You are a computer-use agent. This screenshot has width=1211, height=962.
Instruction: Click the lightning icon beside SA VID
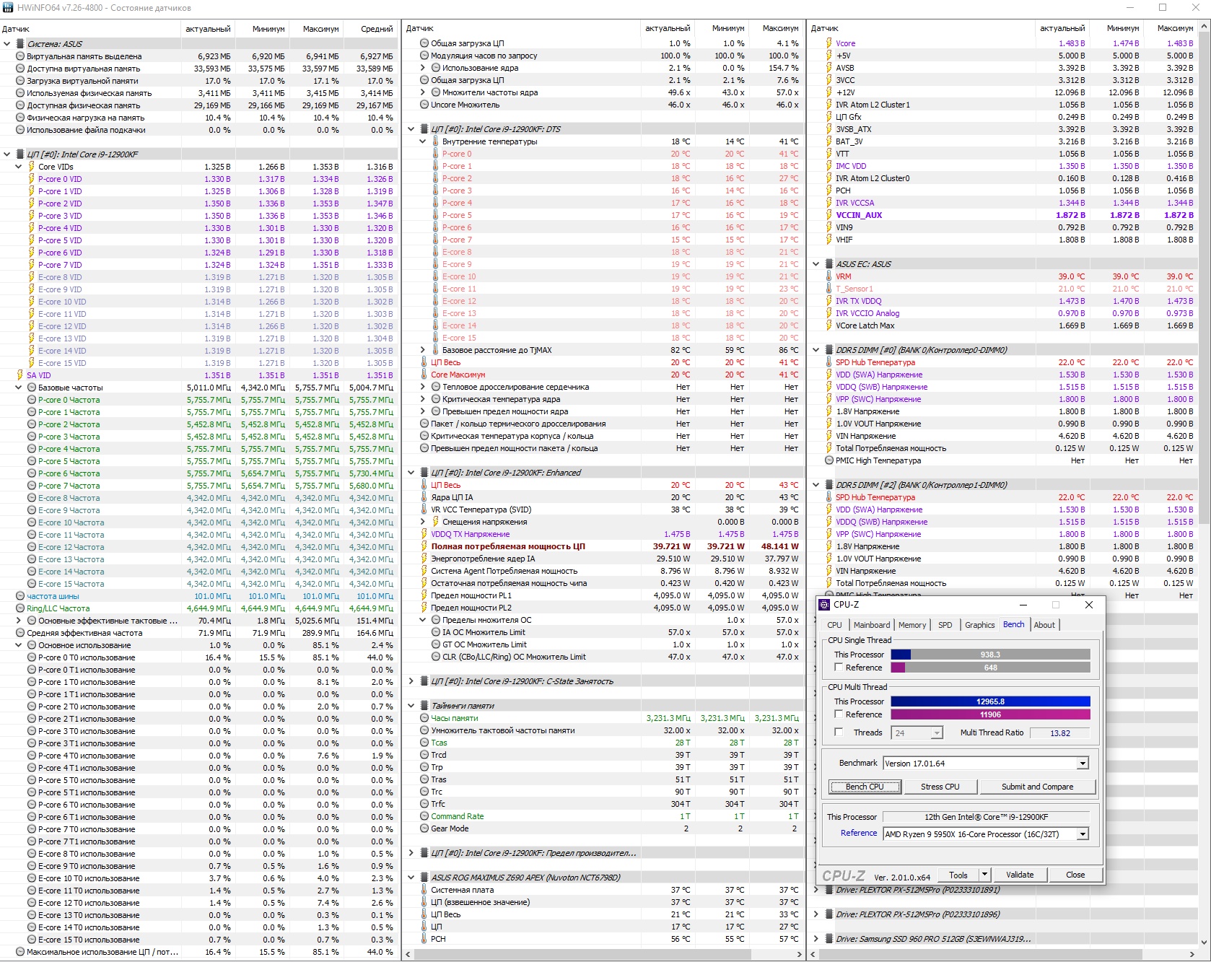click(x=20, y=375)
